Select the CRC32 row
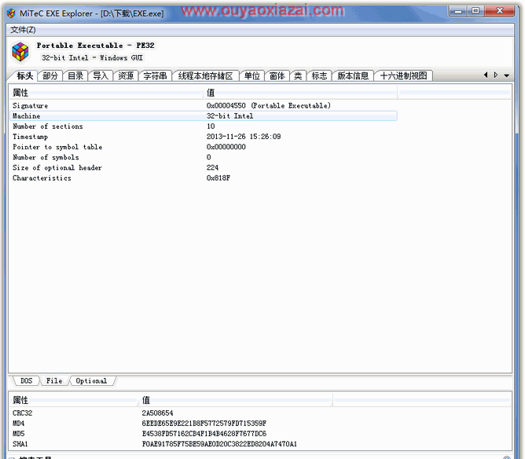 point(171,413)
